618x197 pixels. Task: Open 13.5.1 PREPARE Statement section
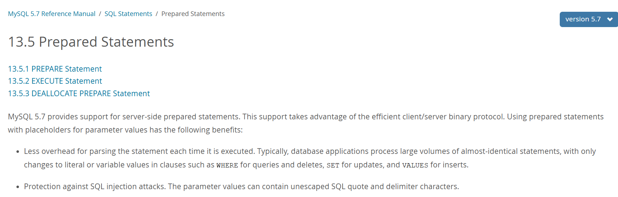pos(55,69)
